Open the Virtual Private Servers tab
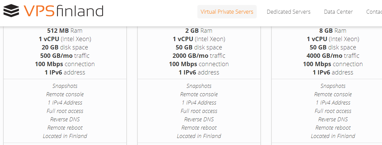382x145 pixels. (x=227, y=12)
